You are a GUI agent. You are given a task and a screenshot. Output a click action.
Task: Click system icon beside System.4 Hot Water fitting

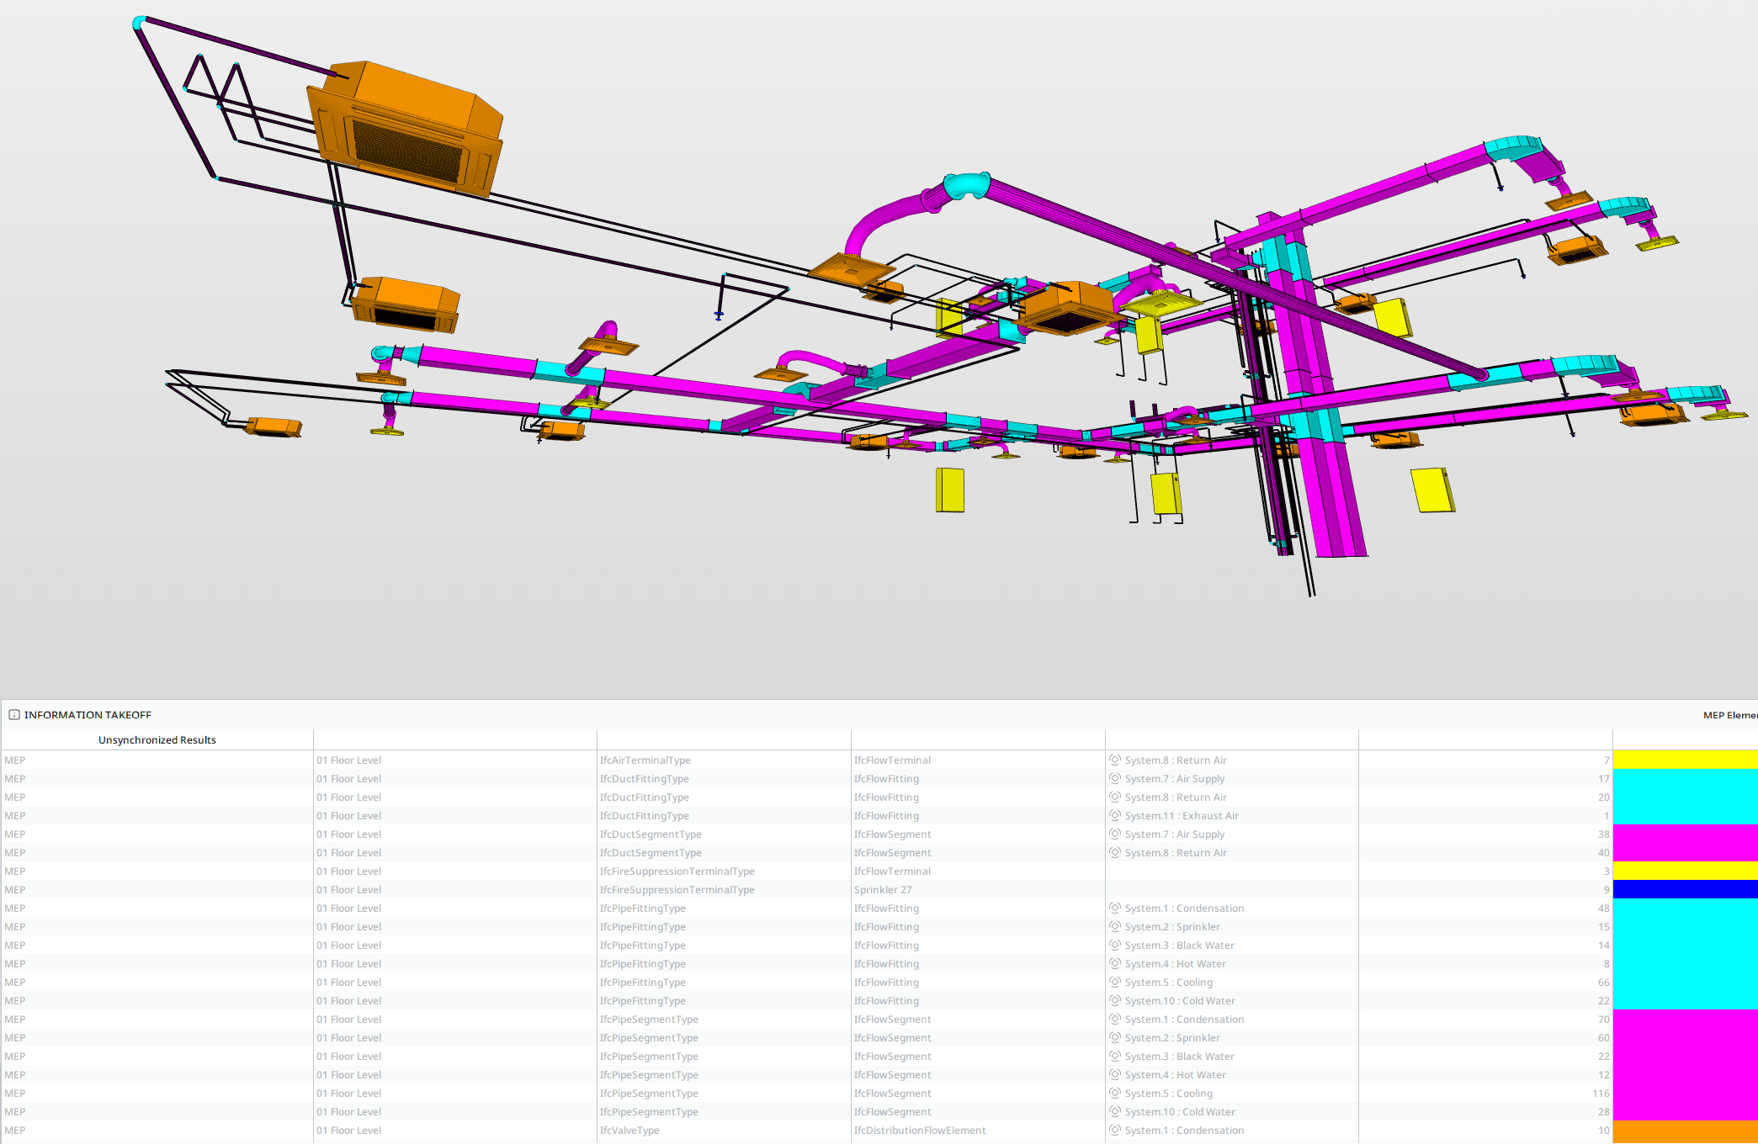(1115, 963)
